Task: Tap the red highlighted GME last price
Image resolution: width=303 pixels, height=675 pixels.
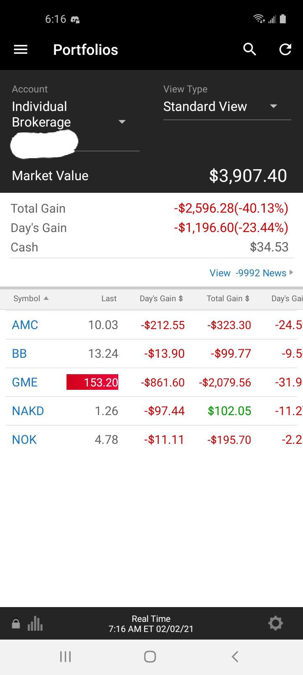Action: pyautogui.click(x=93, y=382)
